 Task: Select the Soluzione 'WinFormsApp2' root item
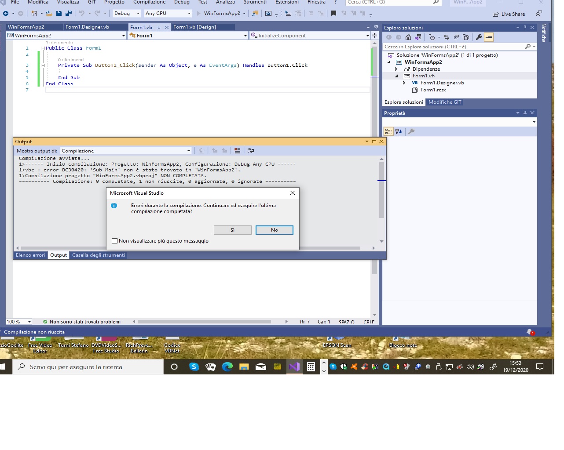coord(443,55)
